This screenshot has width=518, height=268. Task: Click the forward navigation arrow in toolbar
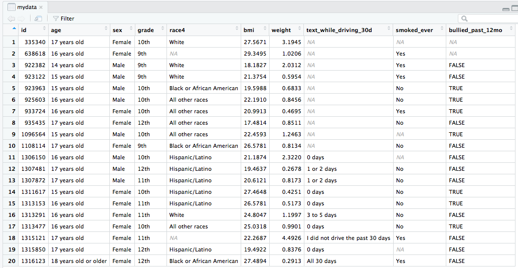(x=22, y=19)
